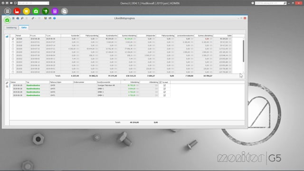
Task: Expand the arrow beside the link toolbar icon
Action: (x=36, y=18)
